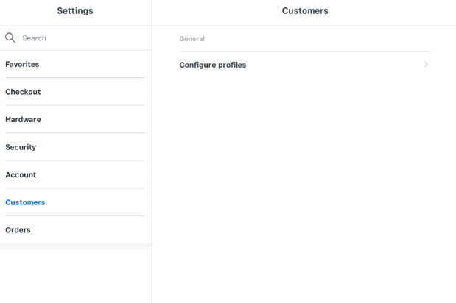The height and width of the screenshot is (303, 456).
Task: Show Account settings
Action: (21, 175)
